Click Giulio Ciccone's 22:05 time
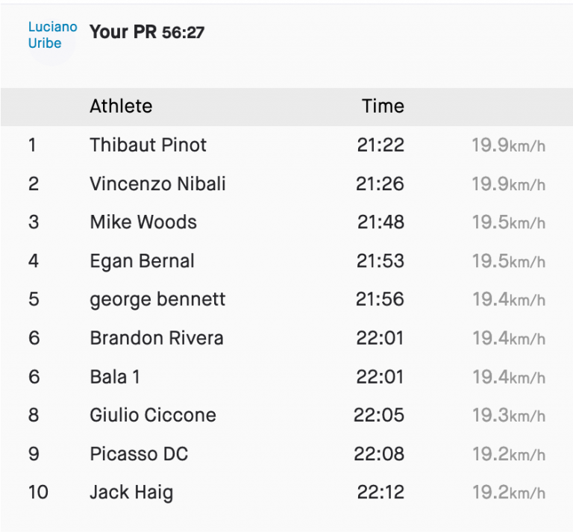Image resolution: width=573 pixels, height=532 pixels. (379, 416)
